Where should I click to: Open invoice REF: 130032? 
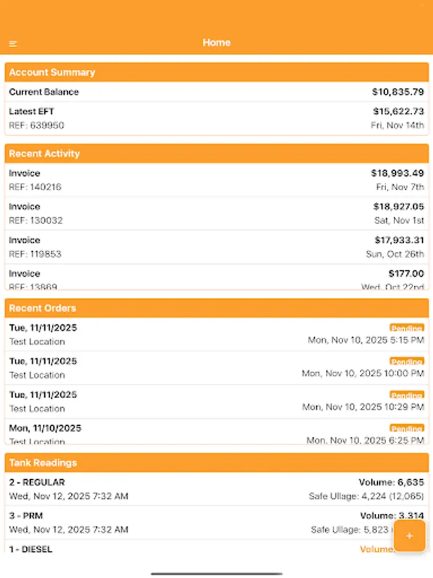(216, 213)
